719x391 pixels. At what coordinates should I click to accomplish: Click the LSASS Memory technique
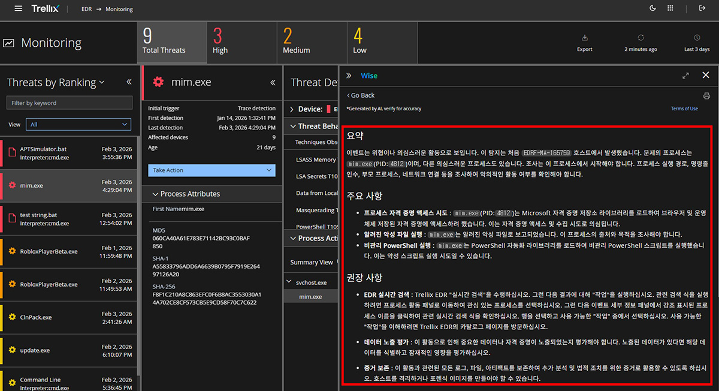(316, 160)
